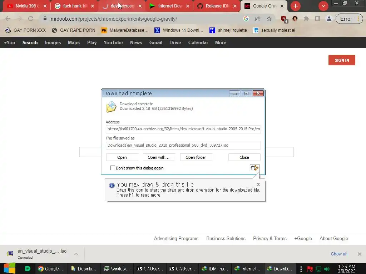The width and height of the screenshot is (366, 274).
Task: Open the volume speaker tray icon
Action: coord(327,269)
